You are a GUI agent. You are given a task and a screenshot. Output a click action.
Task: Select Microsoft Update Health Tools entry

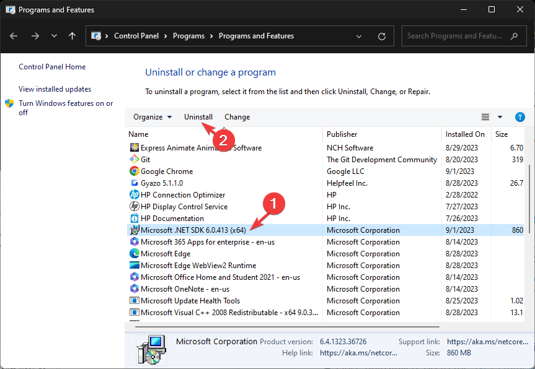(190, 301)
